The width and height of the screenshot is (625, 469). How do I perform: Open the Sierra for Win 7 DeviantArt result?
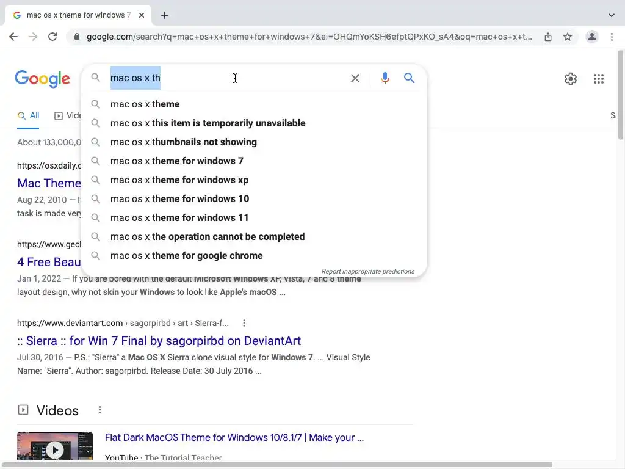159,341
